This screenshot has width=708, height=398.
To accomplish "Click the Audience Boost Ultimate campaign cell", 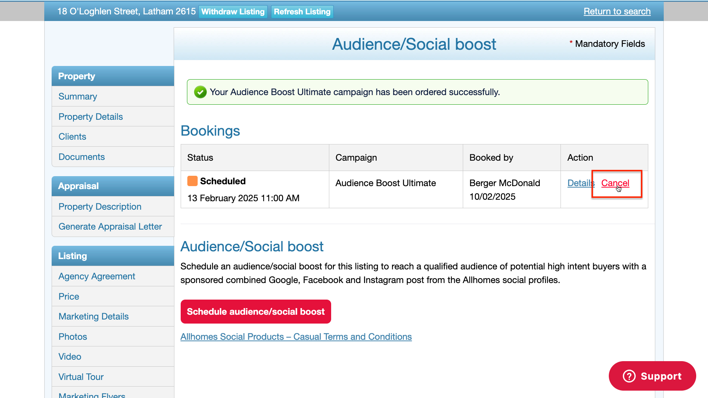I will [396, 189].
